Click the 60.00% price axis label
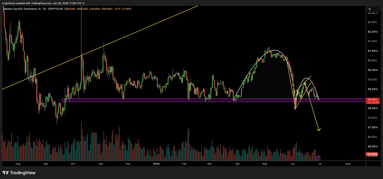The image size is (383, 179). click(x=372, y=70)
